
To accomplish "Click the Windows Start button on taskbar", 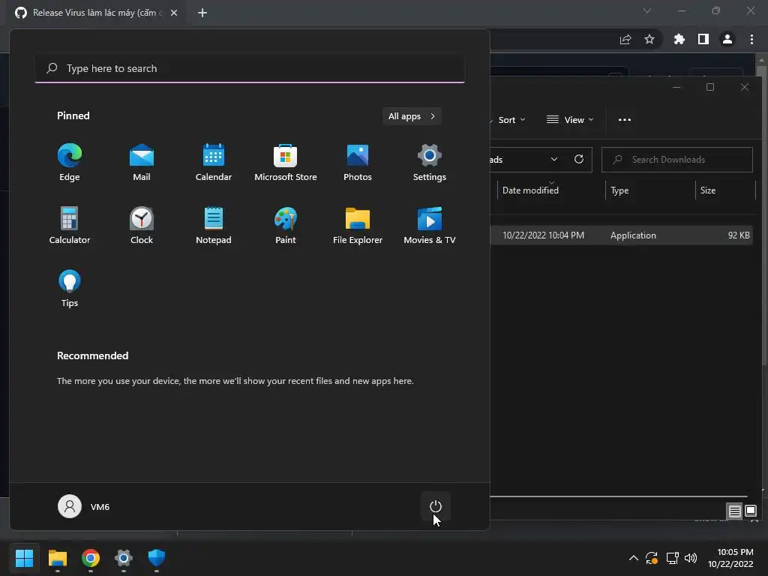I will 24,558.
